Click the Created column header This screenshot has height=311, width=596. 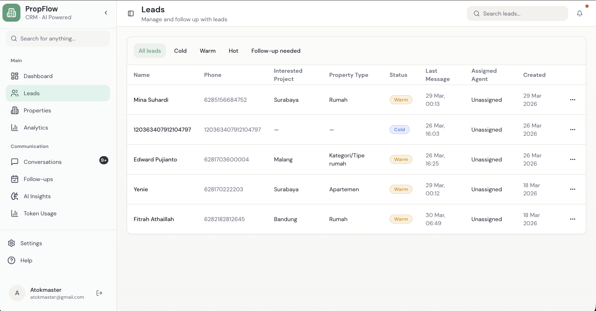point(534,75)
